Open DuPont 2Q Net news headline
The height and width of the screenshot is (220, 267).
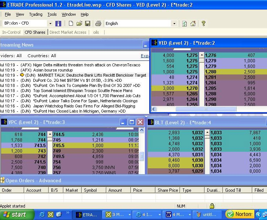point(77,80)
